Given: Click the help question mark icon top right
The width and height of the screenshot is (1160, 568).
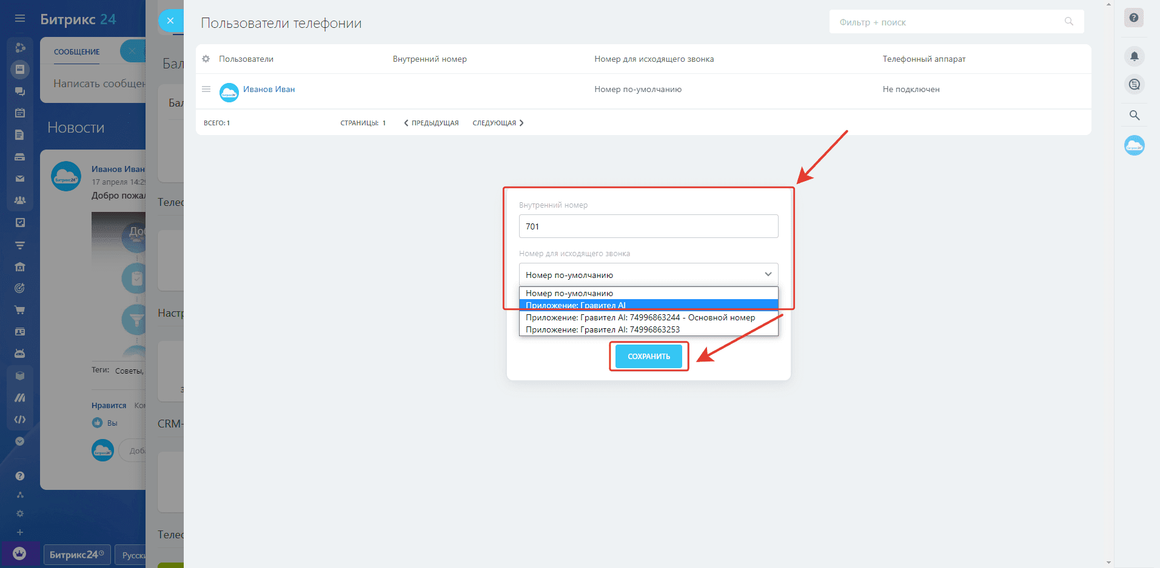Looking at the screenshot, I should 1133,18.
